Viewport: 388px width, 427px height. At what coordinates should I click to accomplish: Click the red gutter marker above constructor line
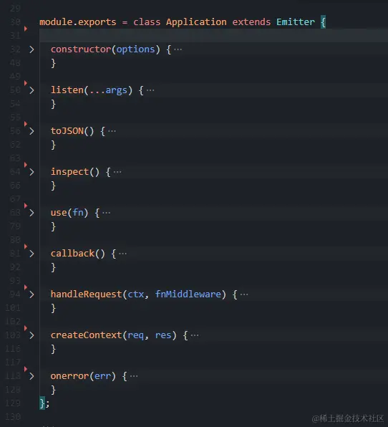26,29
